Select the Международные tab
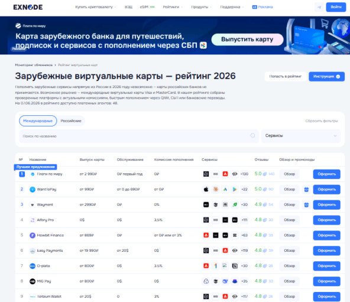The image size is (350, 302). (38, 121)
